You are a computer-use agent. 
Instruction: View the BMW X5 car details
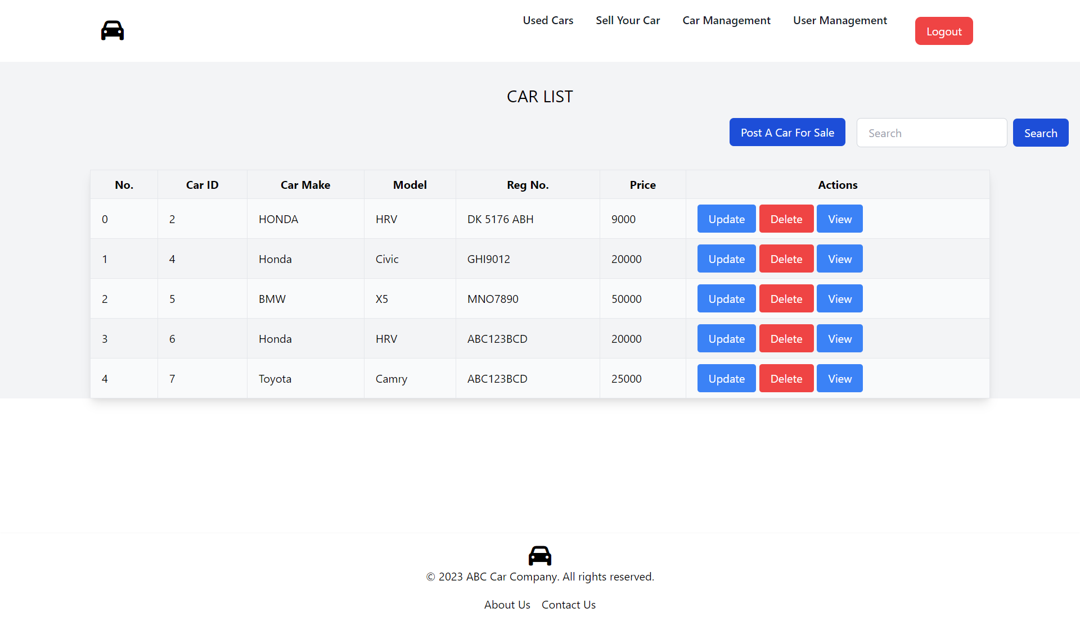(839, 299)
